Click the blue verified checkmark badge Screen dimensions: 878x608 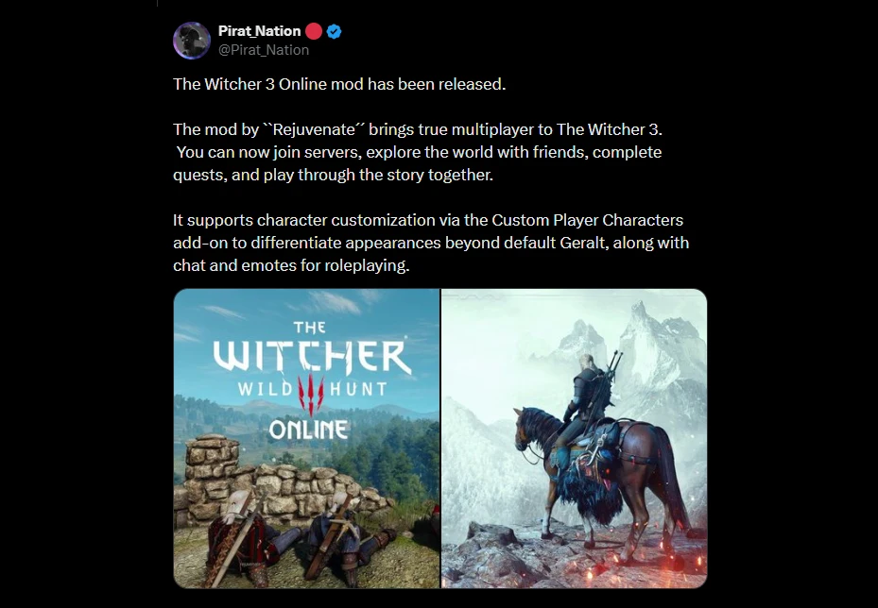tap(335, 31)
